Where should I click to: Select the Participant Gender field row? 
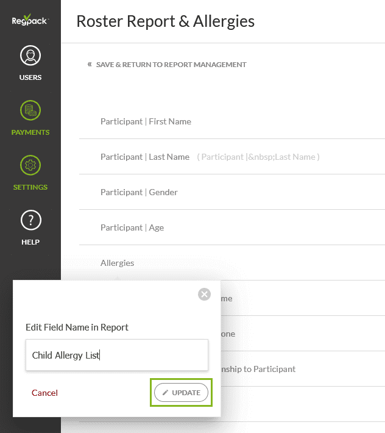click(x=139, y=192)
